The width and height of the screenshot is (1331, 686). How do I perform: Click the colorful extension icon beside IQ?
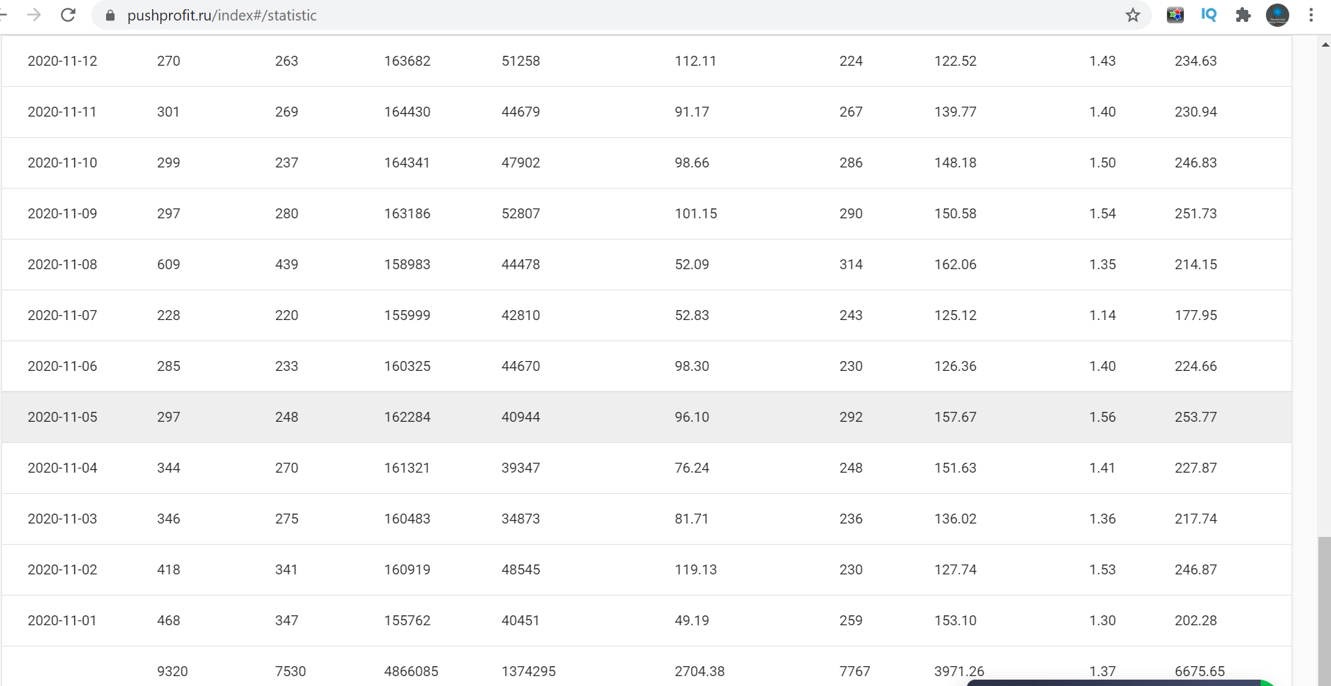pos(1175,15)
